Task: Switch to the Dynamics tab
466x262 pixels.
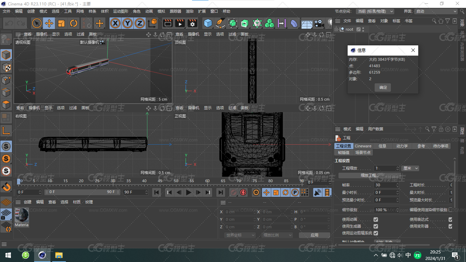Action: (x=402, y=146)
